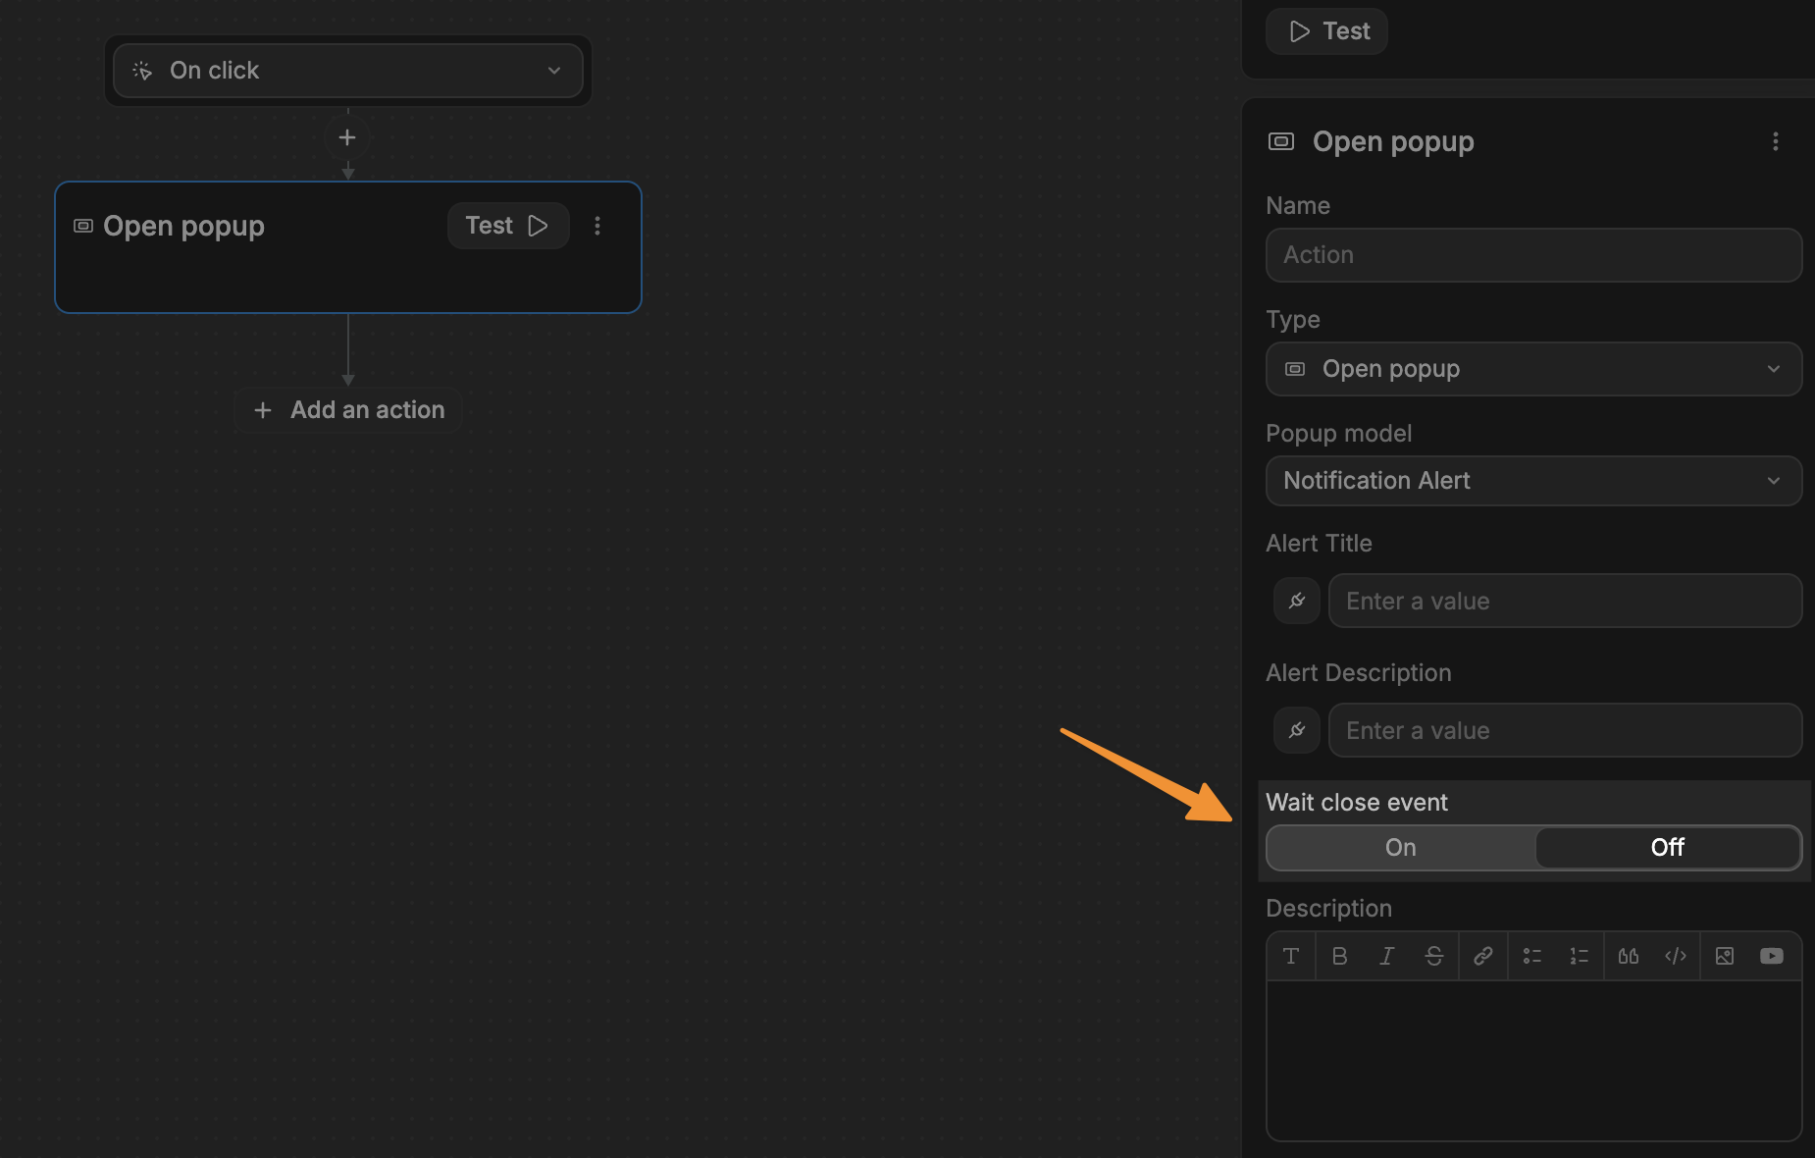This screenshot has width=1815, height=1158.
Task: Bind Alert Title using the plug icon
Action: [x=1296, y=601]
